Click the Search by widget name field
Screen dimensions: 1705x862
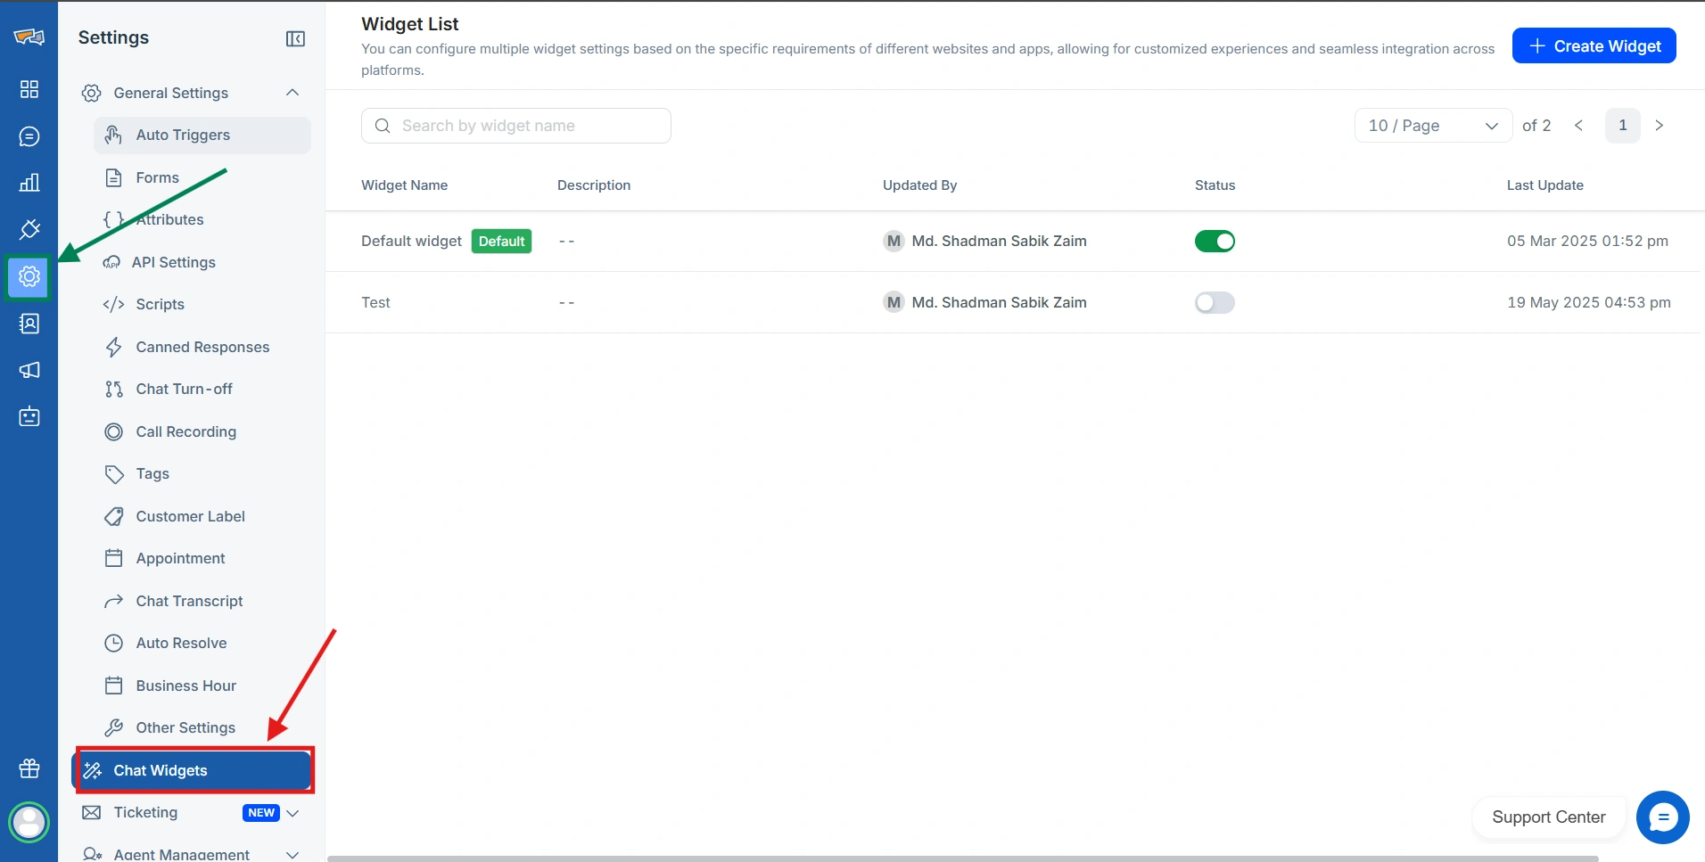tap(516, 126)
